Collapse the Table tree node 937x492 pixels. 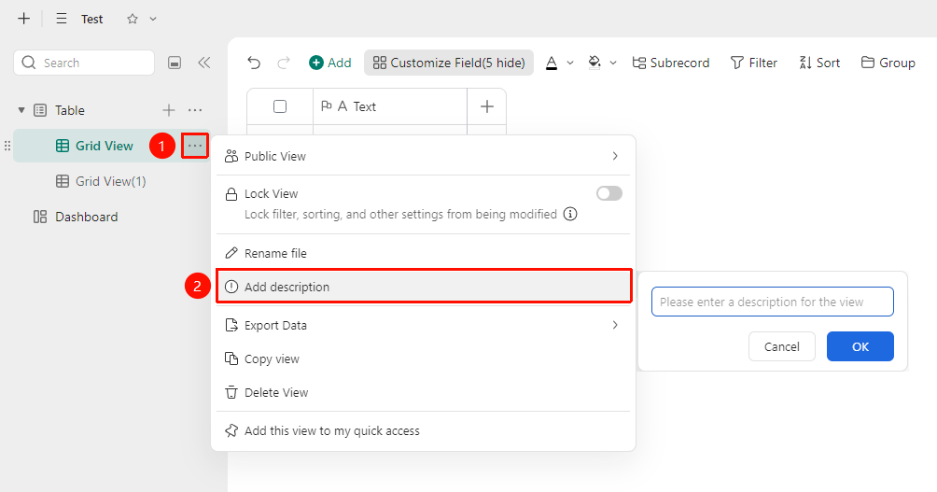click(21, 110)
